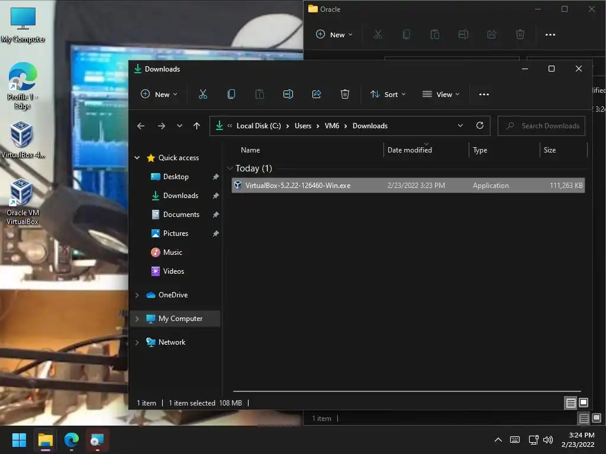Click File Explorer on the taskbar
Image resolution: width=606 pixels, height=454 pixels.
pyautogui.click(x=45, y=440)
